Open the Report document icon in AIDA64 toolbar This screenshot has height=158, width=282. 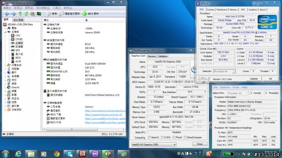(48, 14)
